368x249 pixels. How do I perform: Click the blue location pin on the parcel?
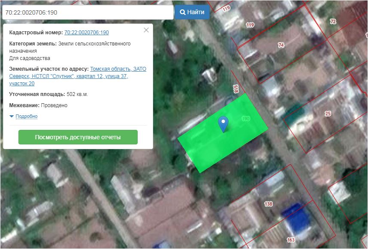223,123
